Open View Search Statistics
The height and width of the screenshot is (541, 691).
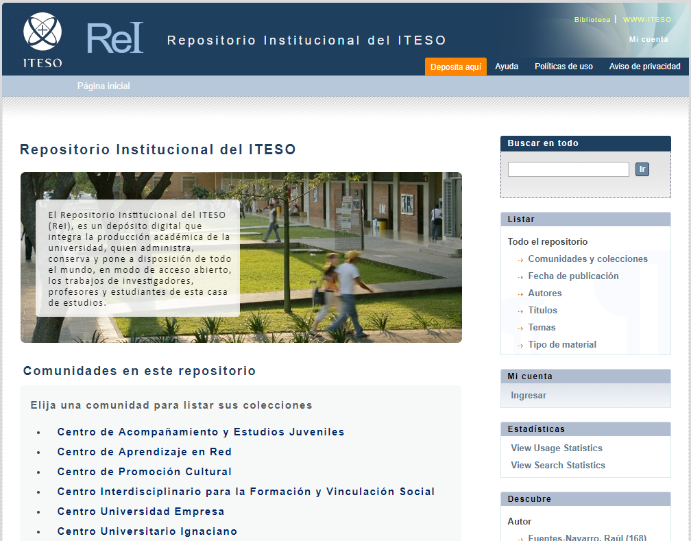(558, 465)
